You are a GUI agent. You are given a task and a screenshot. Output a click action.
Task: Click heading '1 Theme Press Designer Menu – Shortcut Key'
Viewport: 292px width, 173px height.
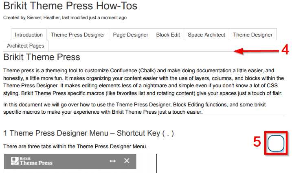[x=89, y=133]
